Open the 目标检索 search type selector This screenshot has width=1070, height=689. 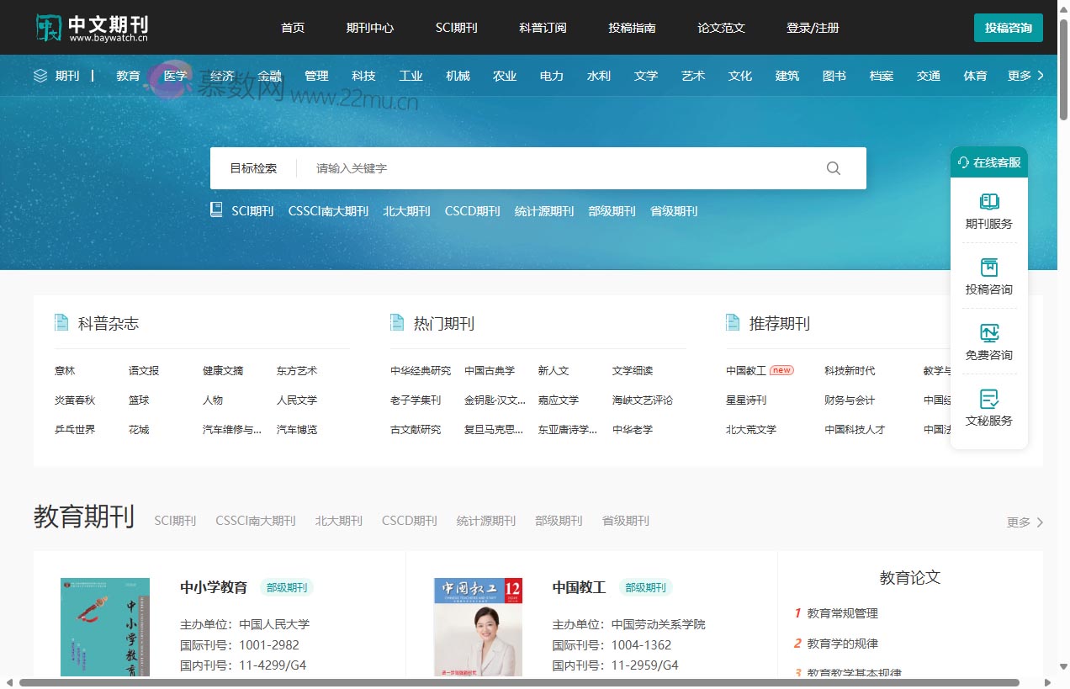(x=253, y=168)
